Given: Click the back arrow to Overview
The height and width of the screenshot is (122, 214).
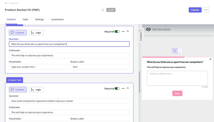Looking at the screenshot, I should pyautogui.click(x=6, y=3).
